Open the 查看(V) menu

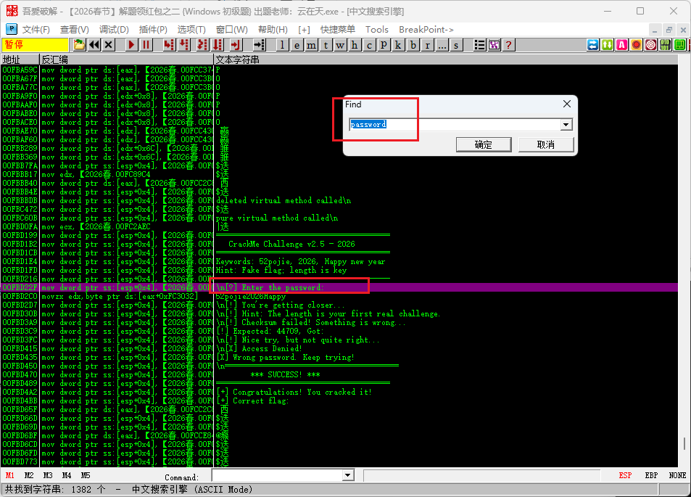point(75,30)
